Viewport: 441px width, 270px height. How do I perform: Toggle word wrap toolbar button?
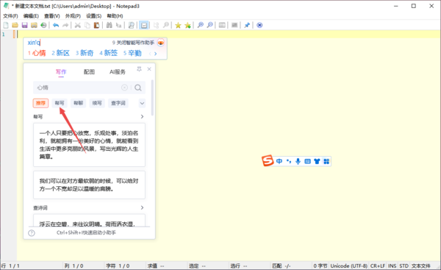(x=144, y=25)
